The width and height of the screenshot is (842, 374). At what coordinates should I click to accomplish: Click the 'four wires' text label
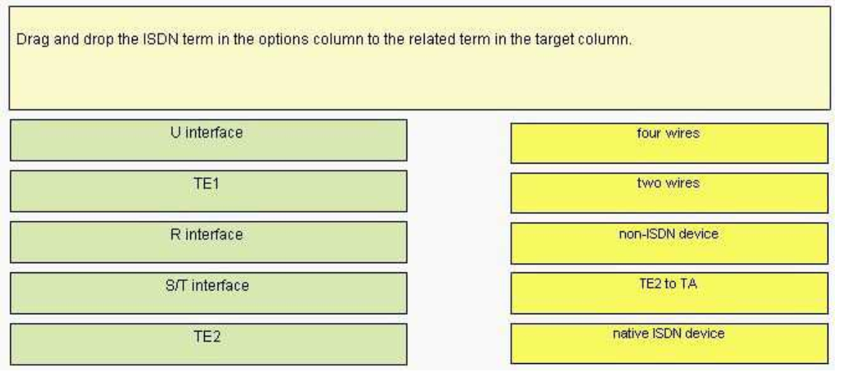[x=668, y=133]
